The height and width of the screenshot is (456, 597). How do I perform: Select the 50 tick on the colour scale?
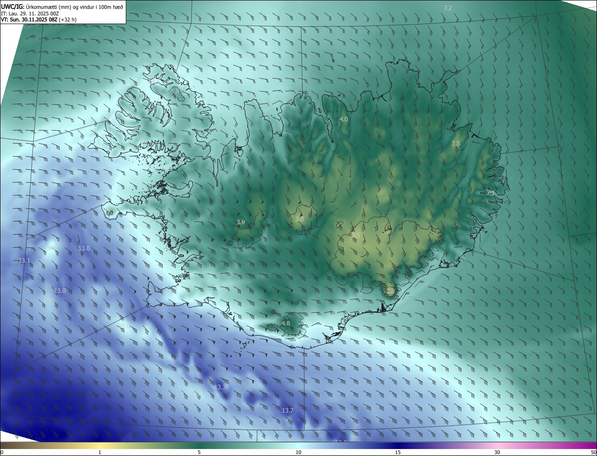pos(593,452)
